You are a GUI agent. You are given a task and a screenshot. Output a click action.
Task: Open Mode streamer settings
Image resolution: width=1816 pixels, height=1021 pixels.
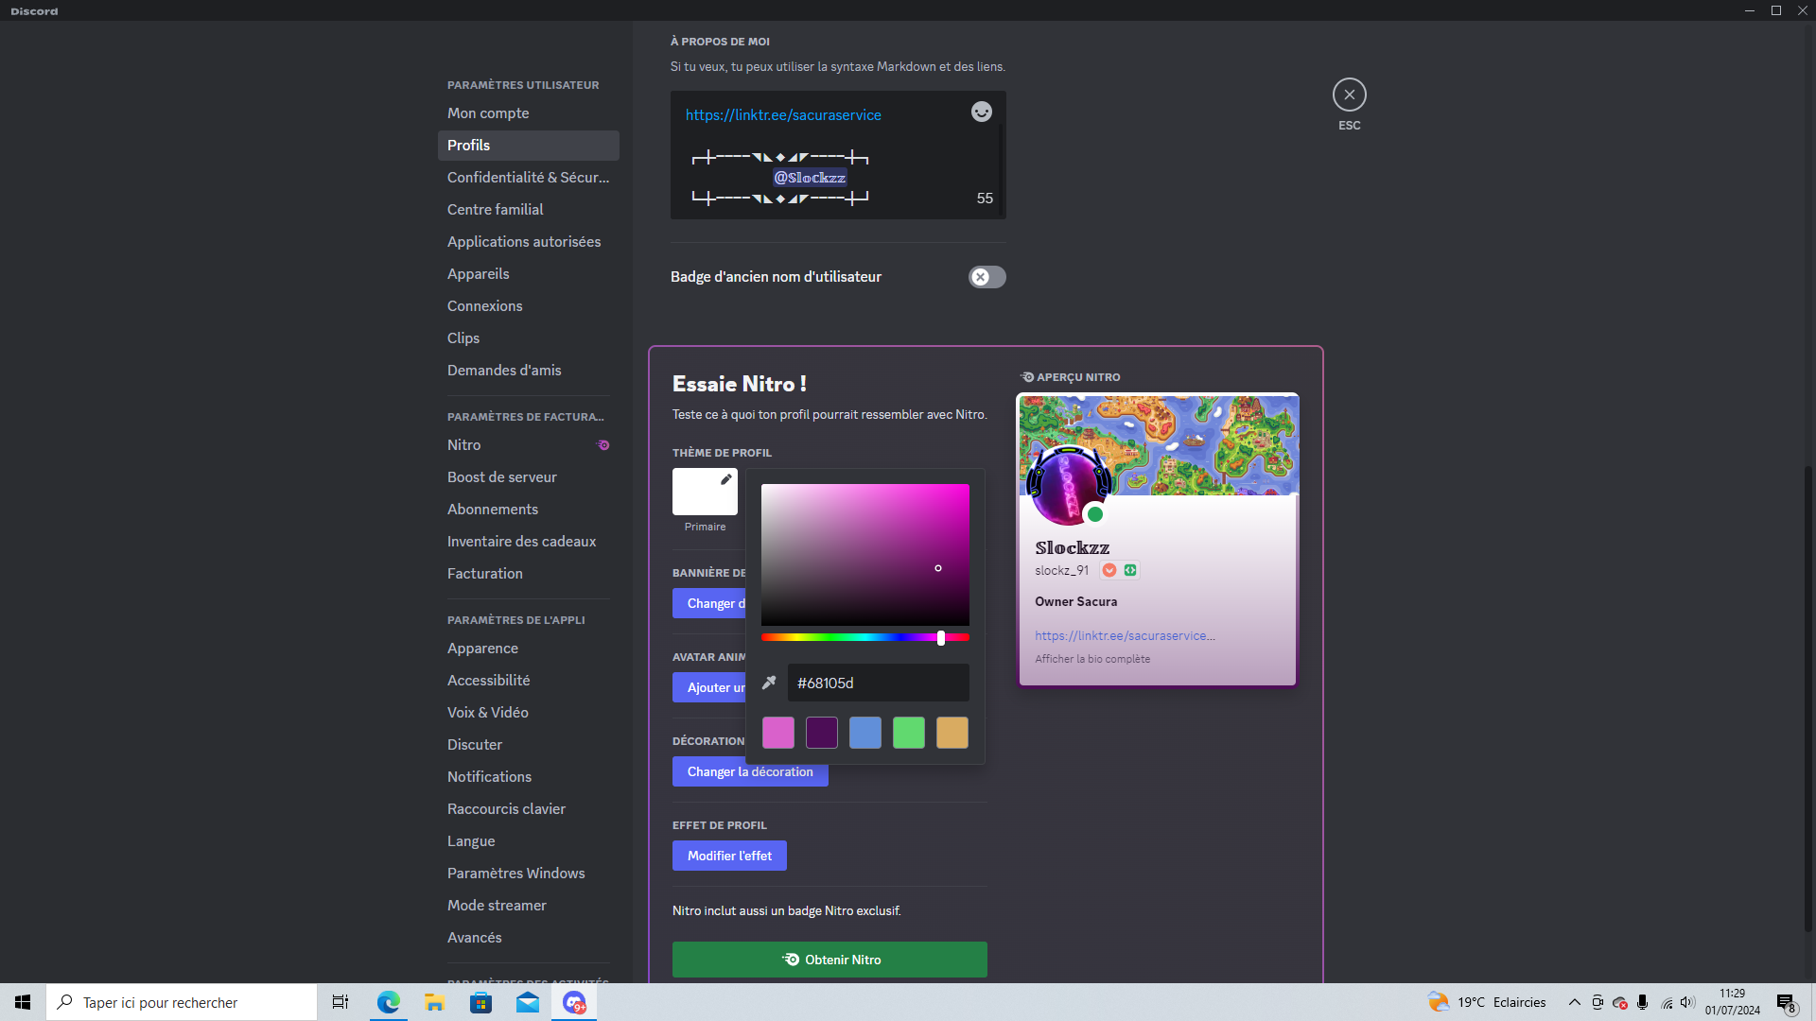pos(528,906)
